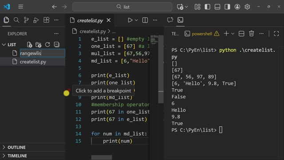
Task: Click createlist.py in the breadcrumb
Action: coord(93,32)
